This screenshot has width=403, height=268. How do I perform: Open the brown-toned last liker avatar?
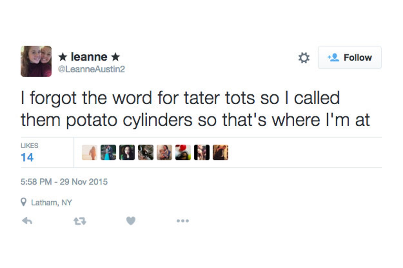221,152
